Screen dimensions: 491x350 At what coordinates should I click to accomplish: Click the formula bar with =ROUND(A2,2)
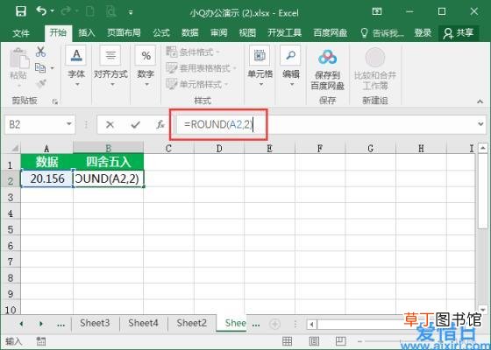324,124
